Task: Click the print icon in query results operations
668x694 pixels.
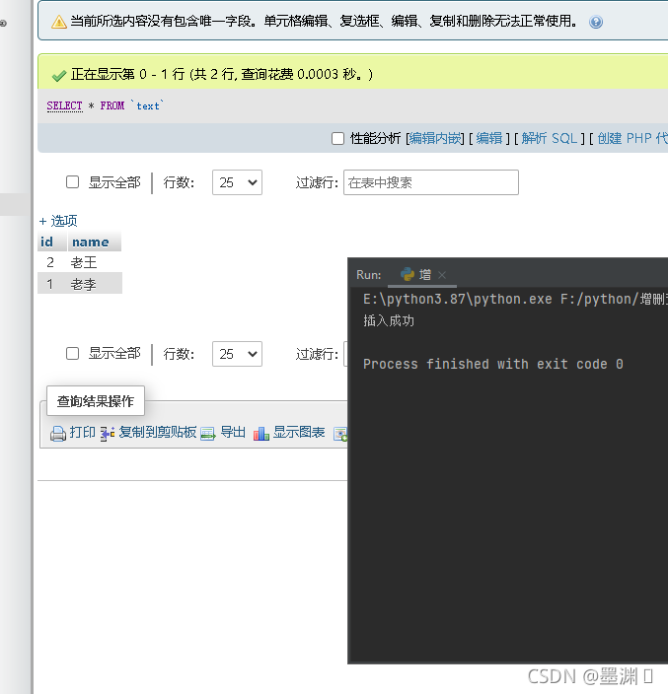Action: pyautogui.click(x=58, y=433)
